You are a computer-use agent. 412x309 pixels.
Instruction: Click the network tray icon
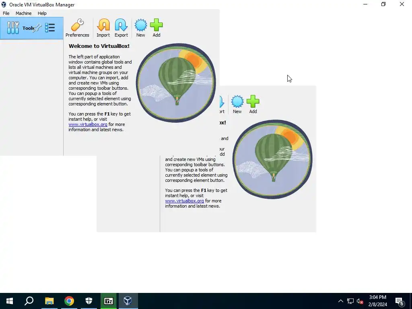pyautogui.click(x=350, y=301)
